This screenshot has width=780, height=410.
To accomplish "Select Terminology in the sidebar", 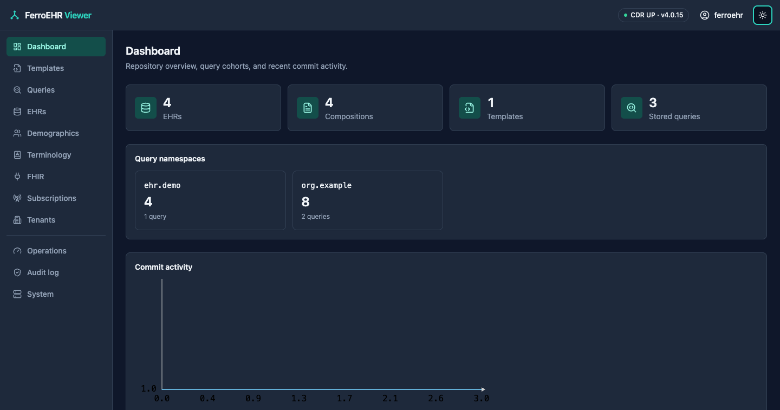I will 56,155.
